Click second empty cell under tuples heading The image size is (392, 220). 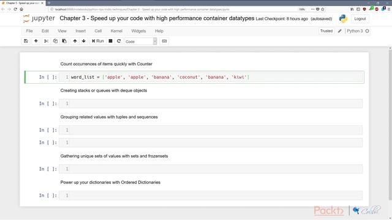(x=211, y=142)
